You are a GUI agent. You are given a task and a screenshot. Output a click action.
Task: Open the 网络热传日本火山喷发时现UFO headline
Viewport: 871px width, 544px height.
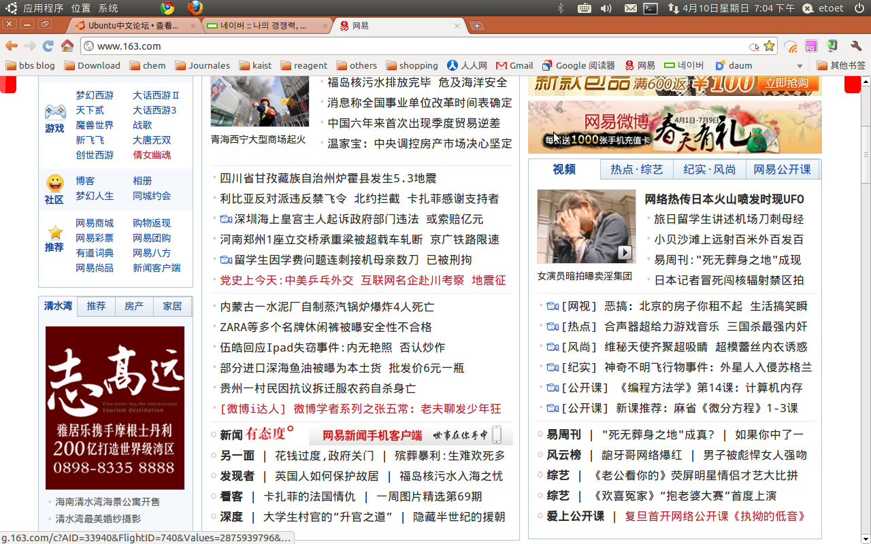pos(725,199)
